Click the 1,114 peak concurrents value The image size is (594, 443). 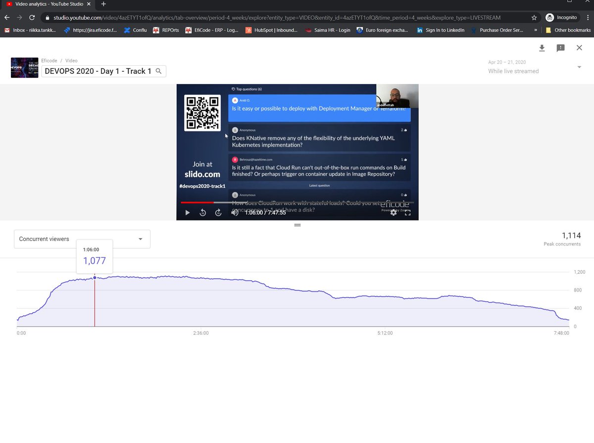coord(571,236)
